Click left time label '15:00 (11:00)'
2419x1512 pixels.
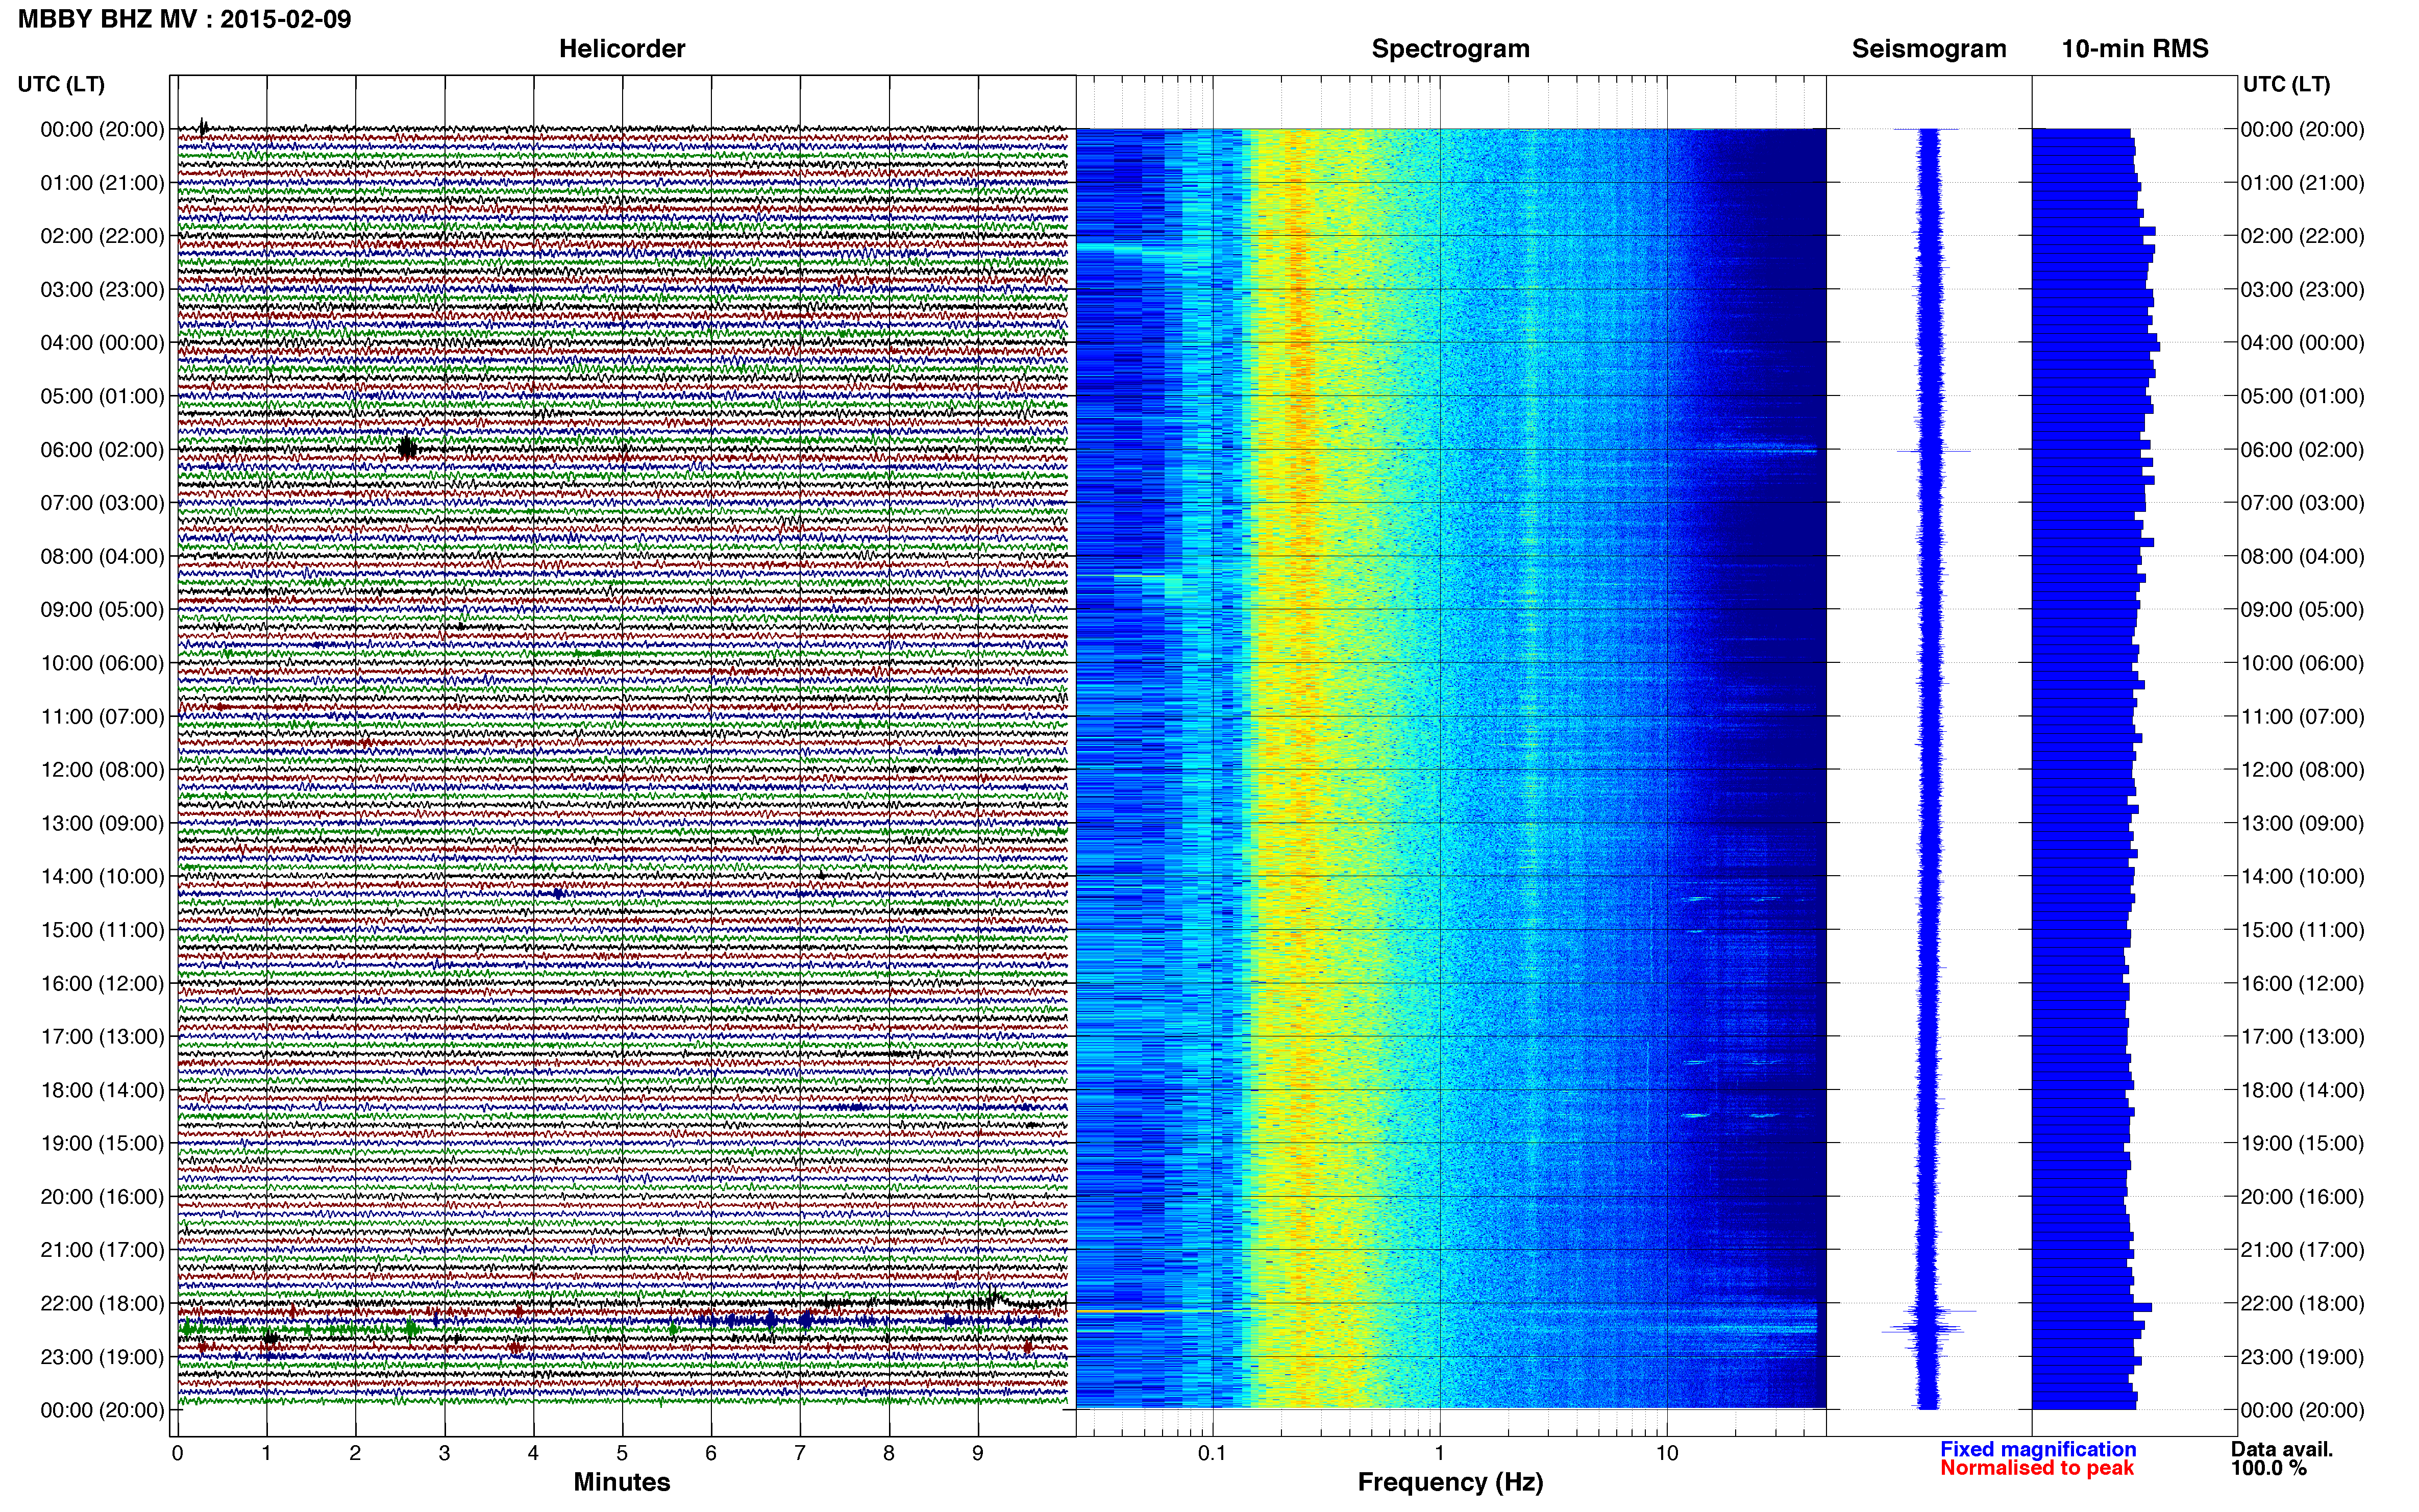point(102,930)
